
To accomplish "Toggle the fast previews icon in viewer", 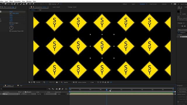I will click(101, 82).
